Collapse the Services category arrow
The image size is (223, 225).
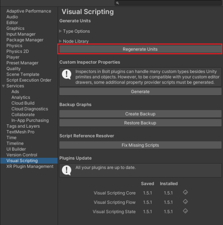[x=3, y=86]
